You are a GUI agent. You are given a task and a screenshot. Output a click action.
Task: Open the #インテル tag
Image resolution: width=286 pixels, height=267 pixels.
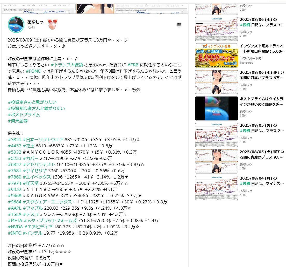click(33, 233)
